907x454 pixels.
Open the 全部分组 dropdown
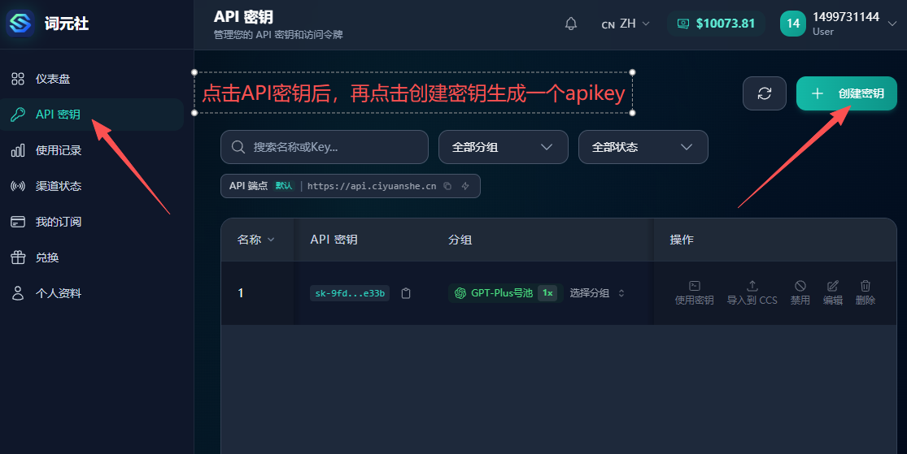click(504, 147)
